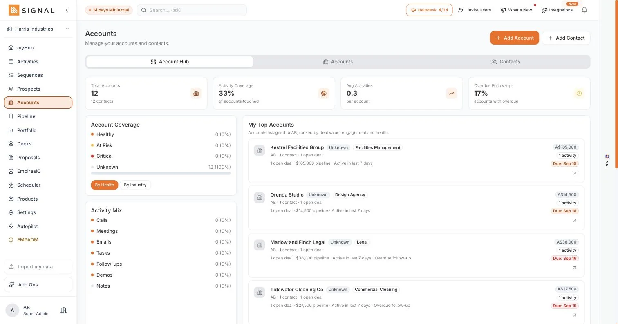Click the Add Contact button

point(566,38)
